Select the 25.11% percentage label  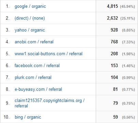click(x=127, y=18)
